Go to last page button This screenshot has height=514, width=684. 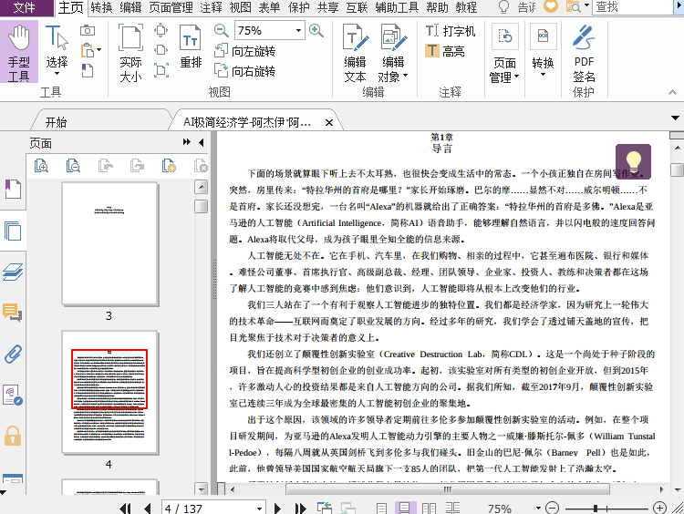click(x=300, y=509)
